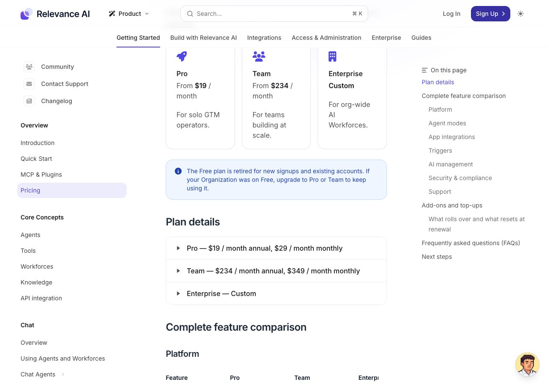Click the magic wand icon beside Product
This screenshot has width=548, height=385.
[x=112, y=14]
